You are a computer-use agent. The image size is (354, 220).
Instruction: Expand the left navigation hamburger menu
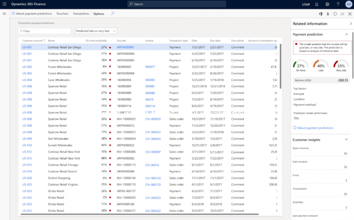tap(4, 14)
